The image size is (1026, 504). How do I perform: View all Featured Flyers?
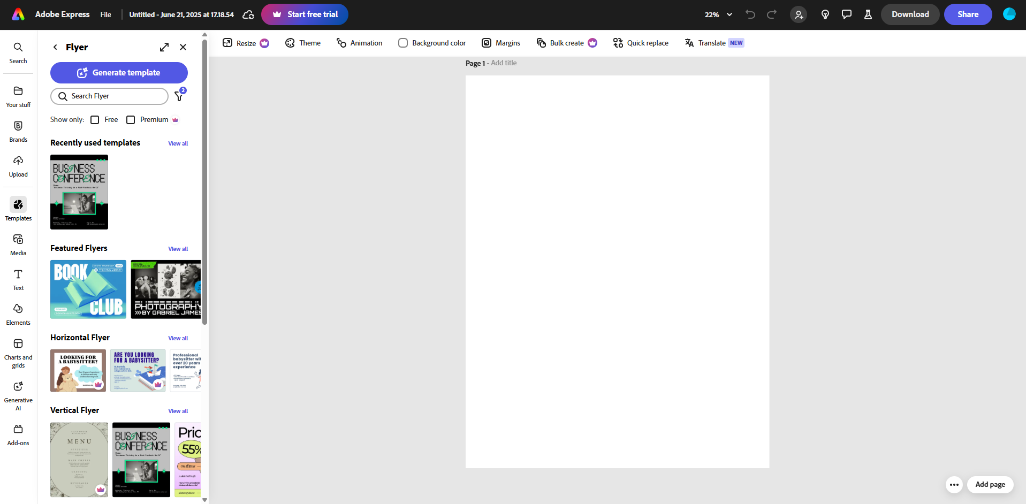pos(178,249)
